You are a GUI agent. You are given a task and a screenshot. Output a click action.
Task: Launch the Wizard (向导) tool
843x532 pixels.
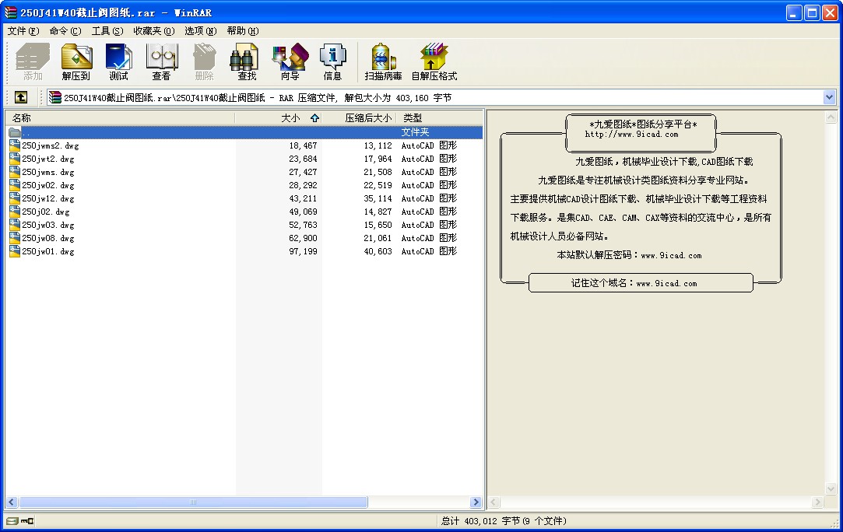coord(290,61)
